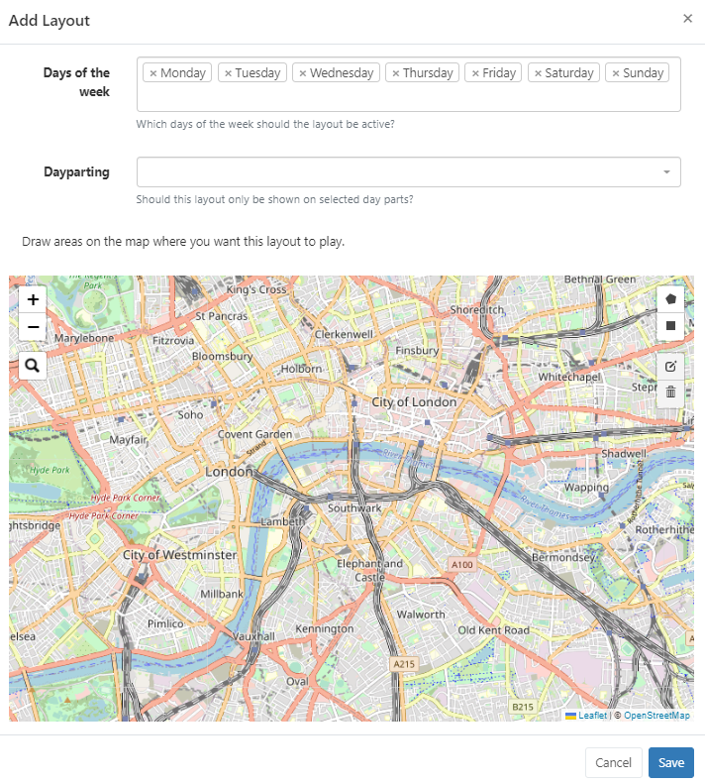Image resolution: width=705 pixels, height=784 pixels.
Task: Select the draw polygon tool
Action: click(670, 298)
